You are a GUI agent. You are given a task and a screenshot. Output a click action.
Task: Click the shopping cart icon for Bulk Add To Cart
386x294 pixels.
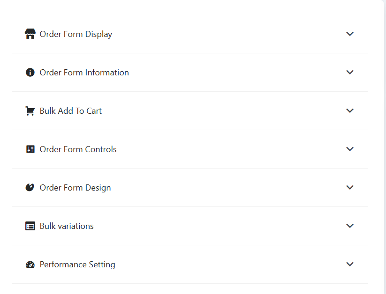pyautogui.click(x=30, y=111)
